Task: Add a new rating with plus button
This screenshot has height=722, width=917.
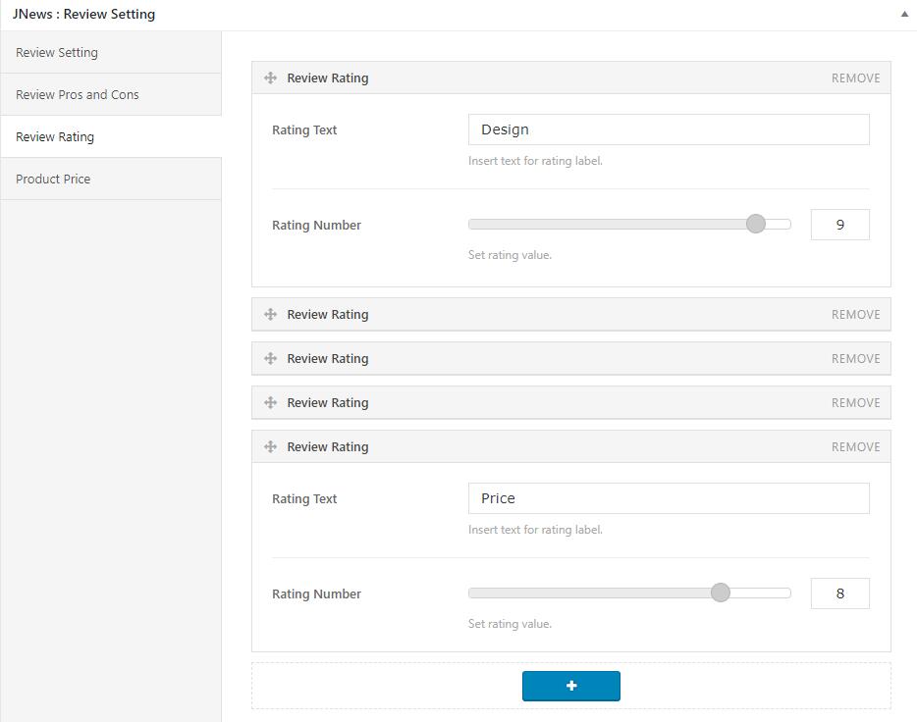Action: pyautogui.click(x=570, y=686)
